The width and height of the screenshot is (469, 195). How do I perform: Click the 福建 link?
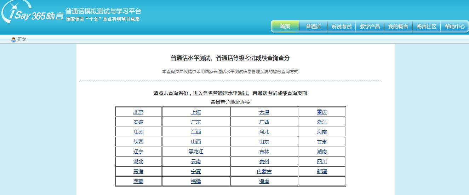click(x=196, y=181)
